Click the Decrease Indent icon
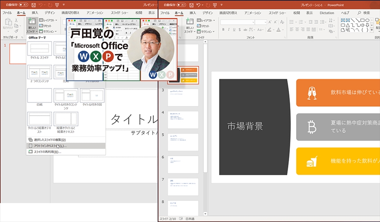The height and width of the screenshot is (222, 380). [311, 22]
